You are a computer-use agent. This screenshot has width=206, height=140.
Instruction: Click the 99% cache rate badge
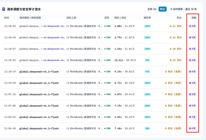coord(147,72)
